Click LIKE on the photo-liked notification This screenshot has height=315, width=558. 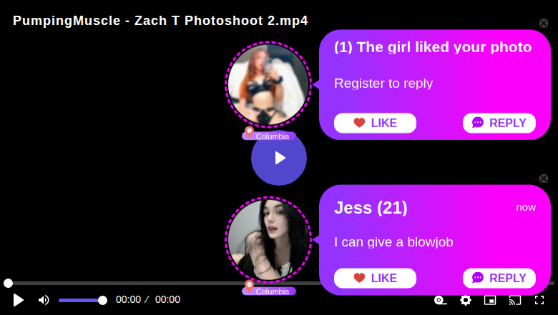click(375, 123)
